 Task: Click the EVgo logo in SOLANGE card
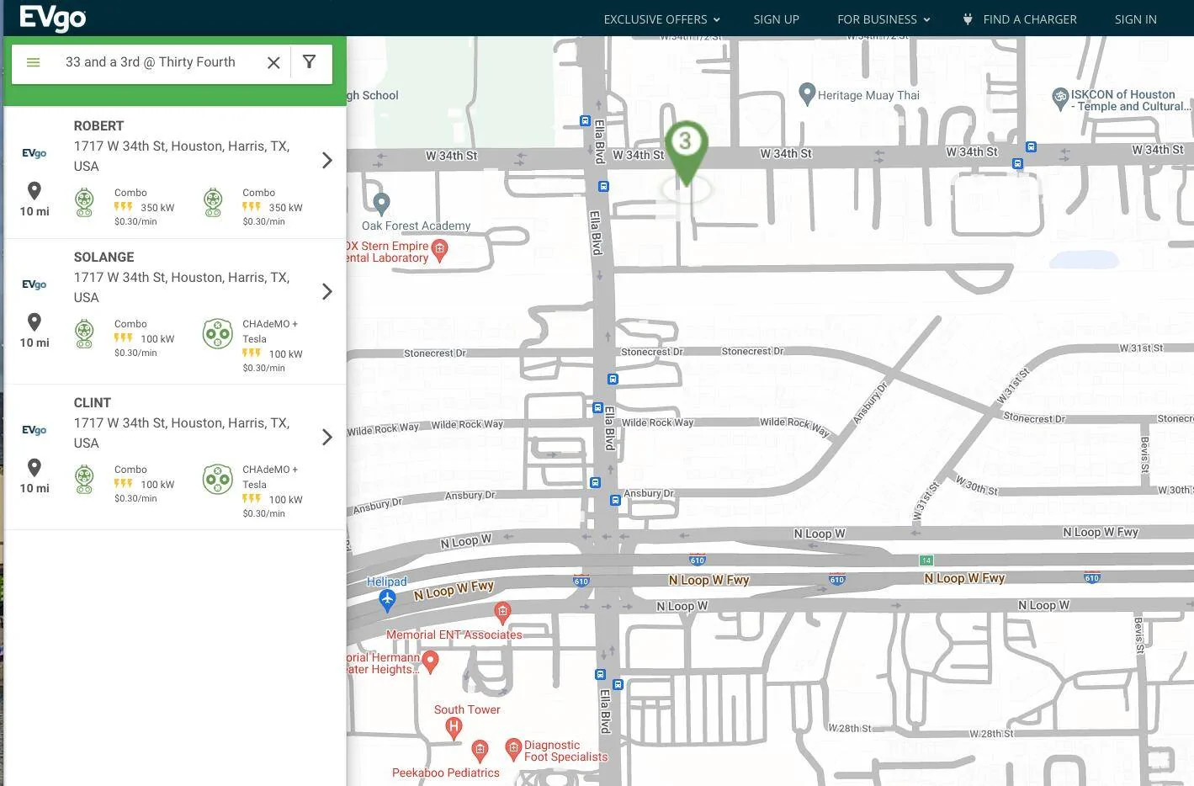[34, 284]
